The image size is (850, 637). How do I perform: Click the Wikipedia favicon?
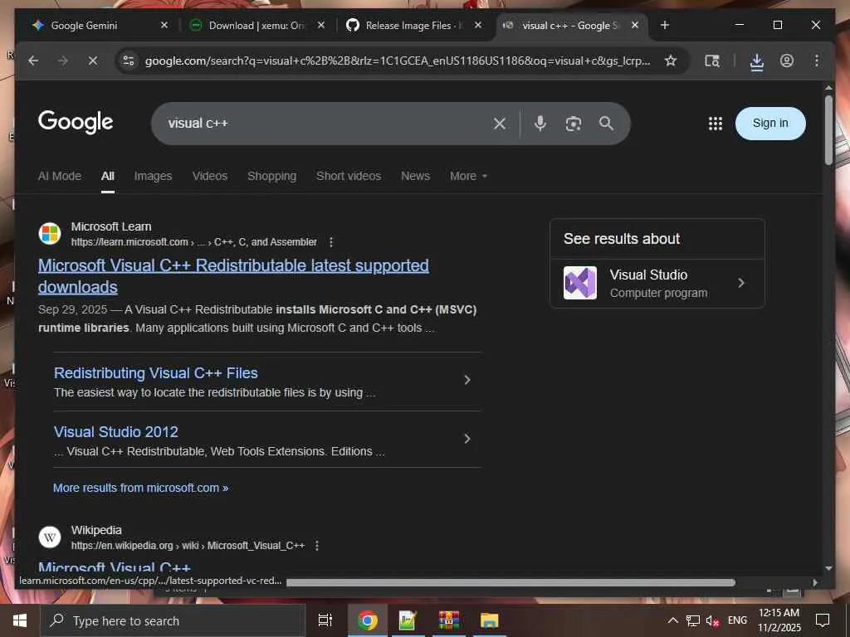tap(49, 537)
